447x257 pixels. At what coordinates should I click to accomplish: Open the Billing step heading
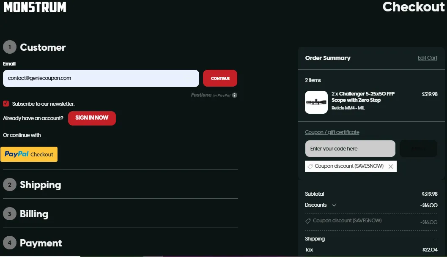(x=34, y=214)
